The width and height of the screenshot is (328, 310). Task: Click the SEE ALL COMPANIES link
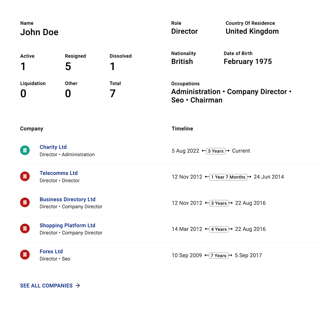(46, 286)
